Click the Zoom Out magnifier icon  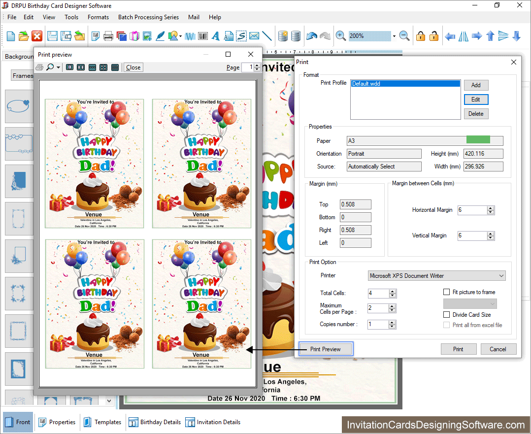404,35
